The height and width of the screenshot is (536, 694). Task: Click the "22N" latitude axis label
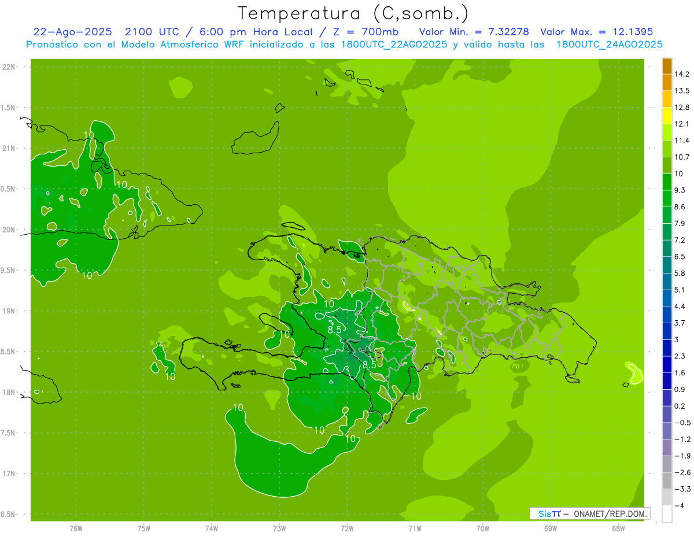tap(9, 67)
